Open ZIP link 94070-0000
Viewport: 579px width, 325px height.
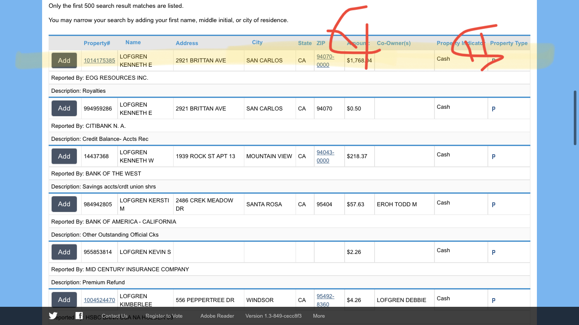click(326, 61)
